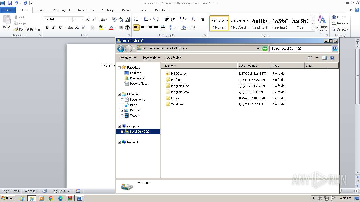The width and height of the screenshot is (360, 202).
Task: Click the Sort icon in Paragraph group
Action: point(193,19)
